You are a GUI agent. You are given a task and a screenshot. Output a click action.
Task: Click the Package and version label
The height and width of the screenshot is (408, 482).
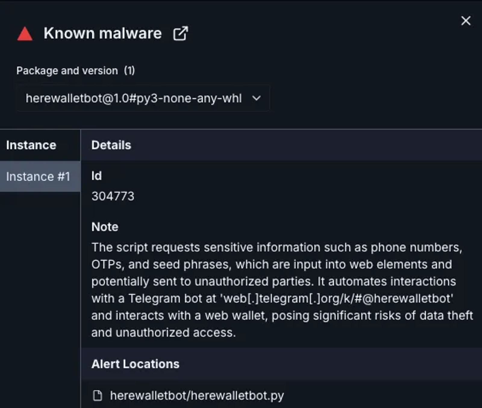67,71
